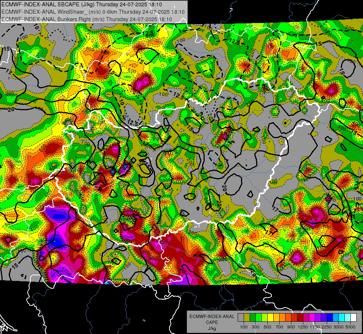This screenshot has width=363, height=334.
Task: Select the brick red legend swatch after 900
Action: tap(294, 317)
